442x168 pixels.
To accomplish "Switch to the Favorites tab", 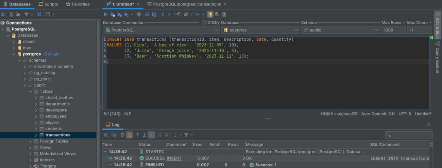I will pyautogui.click(x=78, y=4).
